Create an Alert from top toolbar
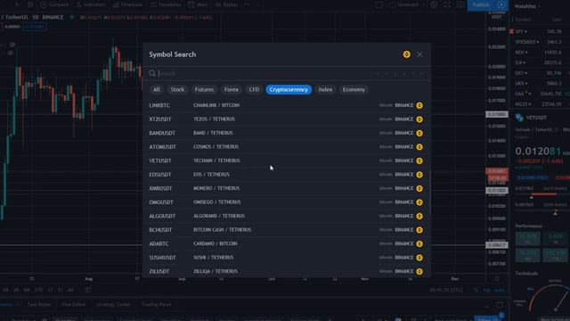 [198, 4]
